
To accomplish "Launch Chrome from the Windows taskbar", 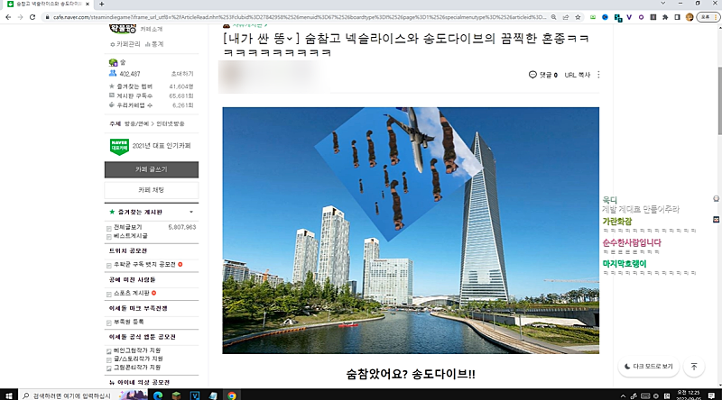I will click(x=232, y=395).
